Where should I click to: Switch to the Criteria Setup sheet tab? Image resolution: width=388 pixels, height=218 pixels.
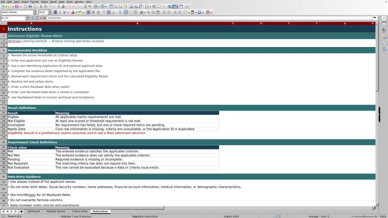[80, 212]
